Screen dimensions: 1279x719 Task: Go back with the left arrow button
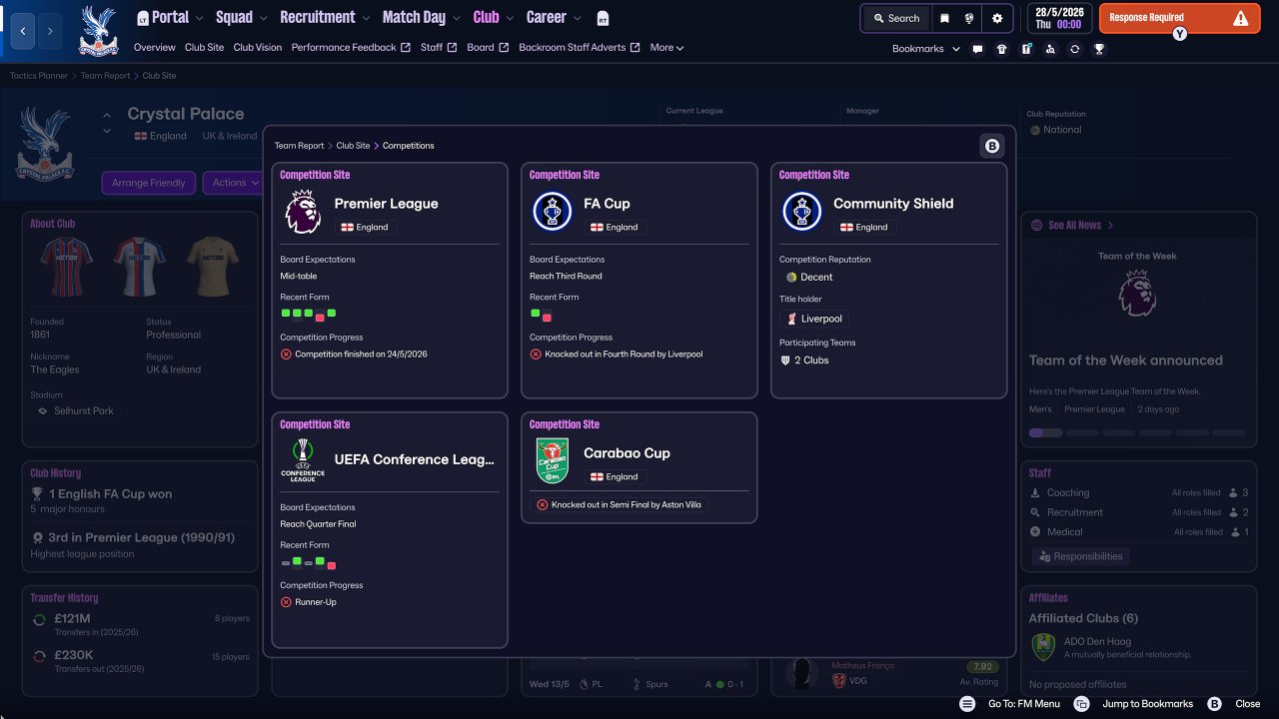pos(23,31)
